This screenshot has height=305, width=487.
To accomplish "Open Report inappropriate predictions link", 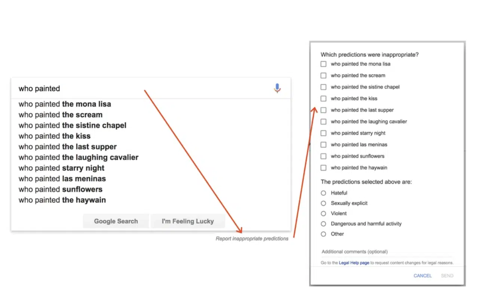I will coord(252,238).
